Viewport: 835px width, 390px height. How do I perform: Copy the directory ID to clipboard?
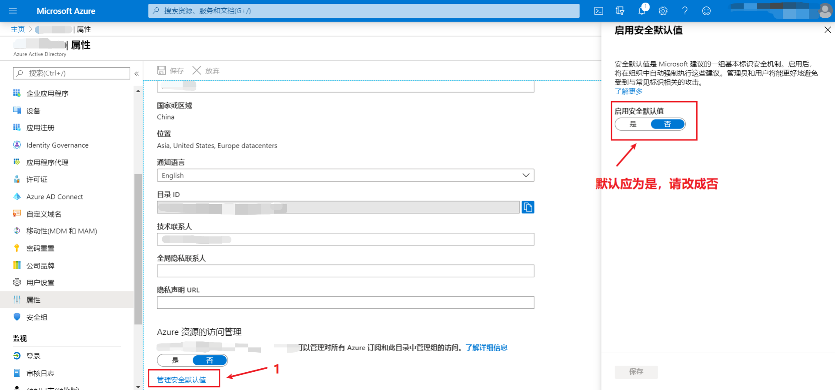click(528, 207)
